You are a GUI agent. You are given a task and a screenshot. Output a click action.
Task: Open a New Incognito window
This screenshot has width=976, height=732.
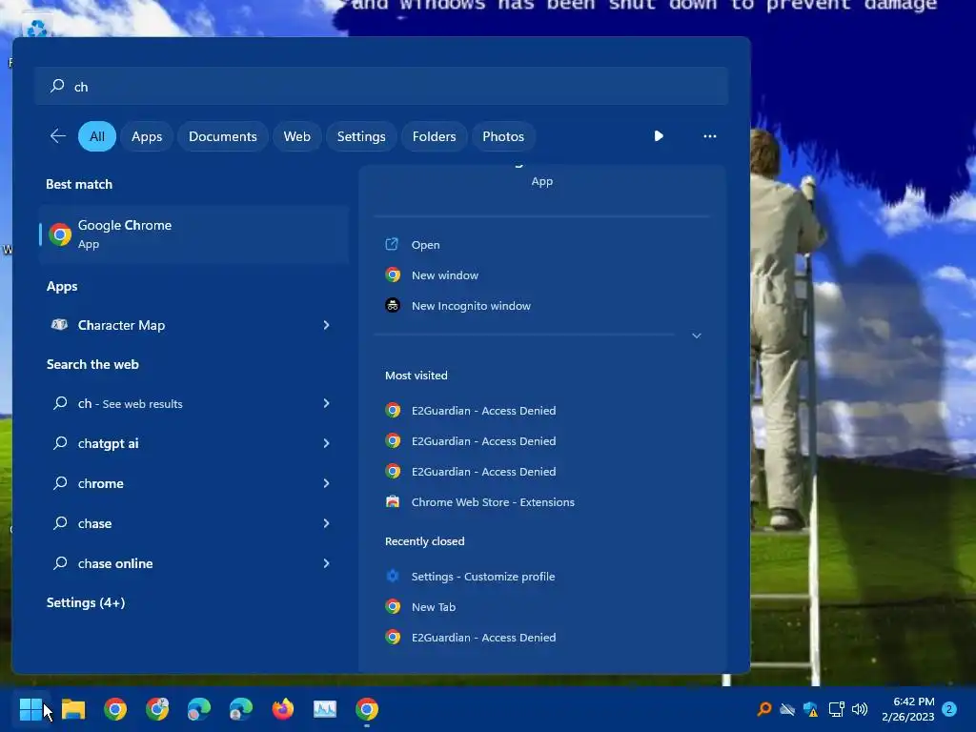(471, 306)
